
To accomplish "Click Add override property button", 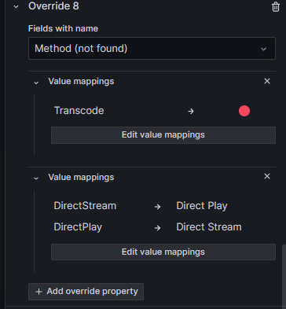I will pos(86,292).
